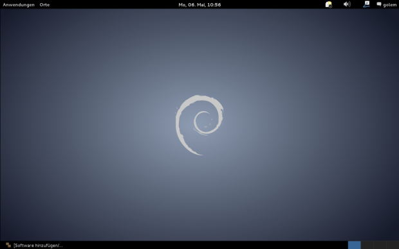The width and height of the screenshot is (399, 249).
Task: Open the Anwendungen menu
Action: 19,4
